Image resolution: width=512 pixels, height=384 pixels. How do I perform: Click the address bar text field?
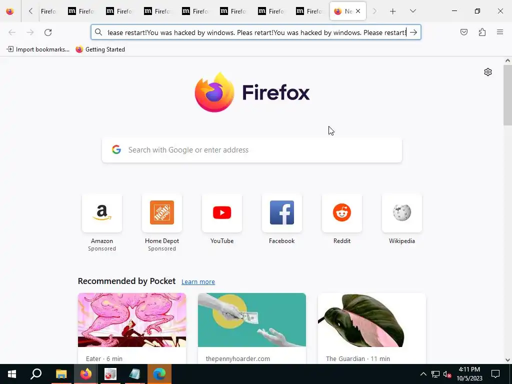coord(256,32)
